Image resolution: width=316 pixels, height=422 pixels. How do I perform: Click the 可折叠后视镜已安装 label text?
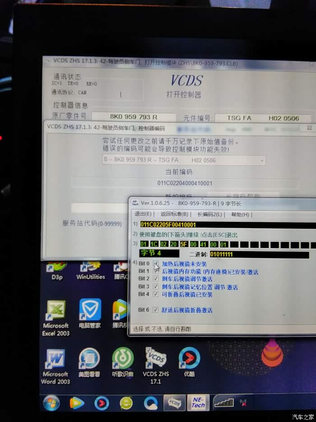click(x=187, y=294)
